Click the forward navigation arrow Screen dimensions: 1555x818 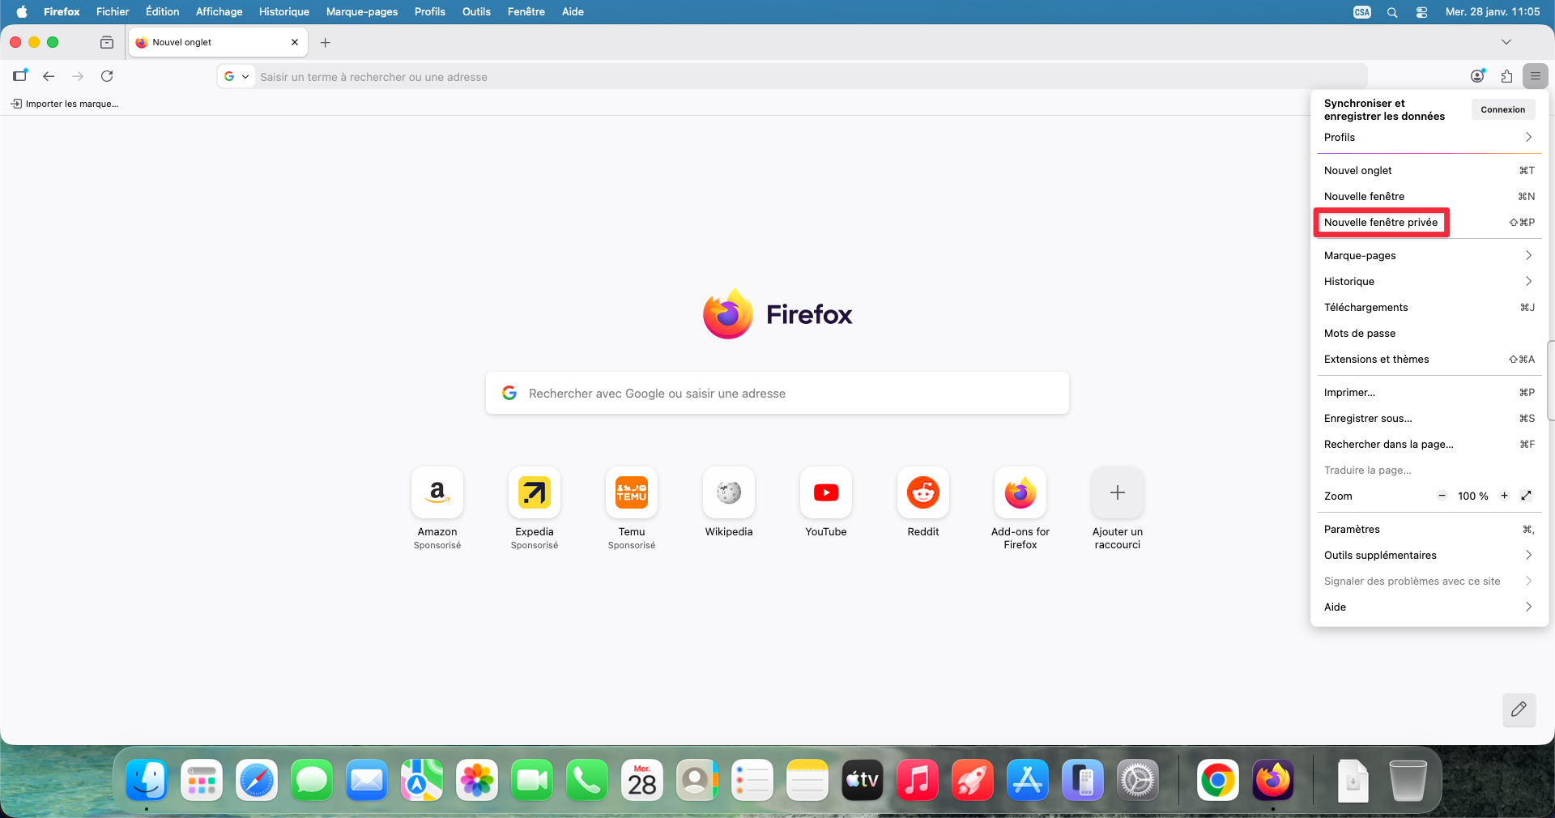pos(78,76)
